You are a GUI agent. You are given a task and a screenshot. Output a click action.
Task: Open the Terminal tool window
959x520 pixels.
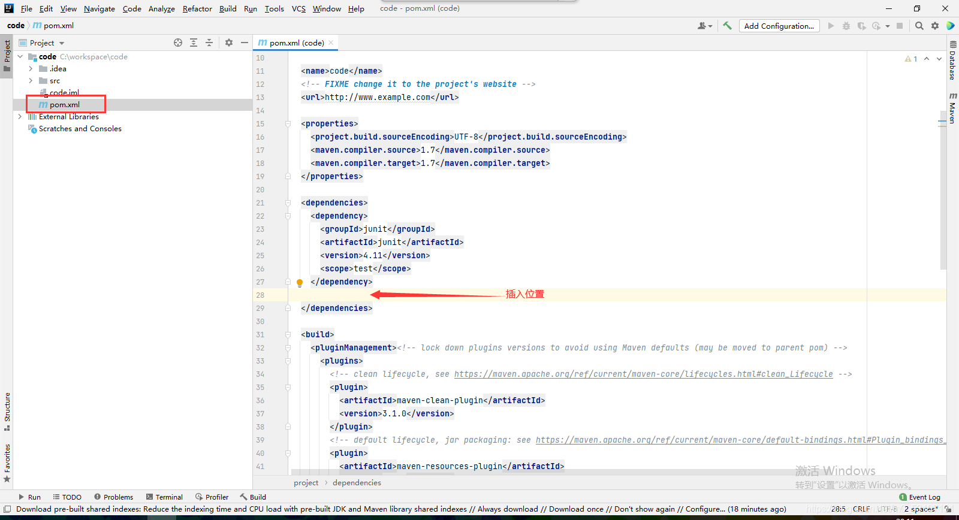click(x=164, y=497)
